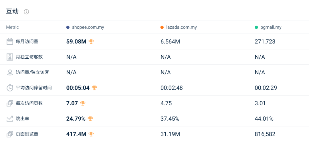Select lazada's 37.45% bounce rate value
The width and height of the screenshot is (309, 141).
click(170, 119)
